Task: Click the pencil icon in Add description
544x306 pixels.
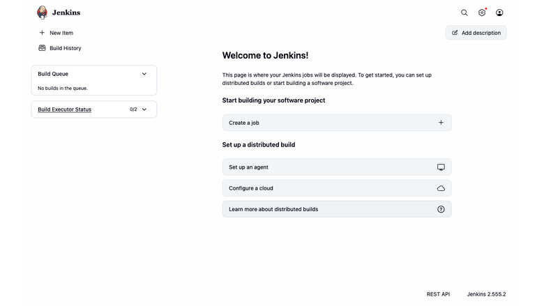Action: tap(455, 33)
